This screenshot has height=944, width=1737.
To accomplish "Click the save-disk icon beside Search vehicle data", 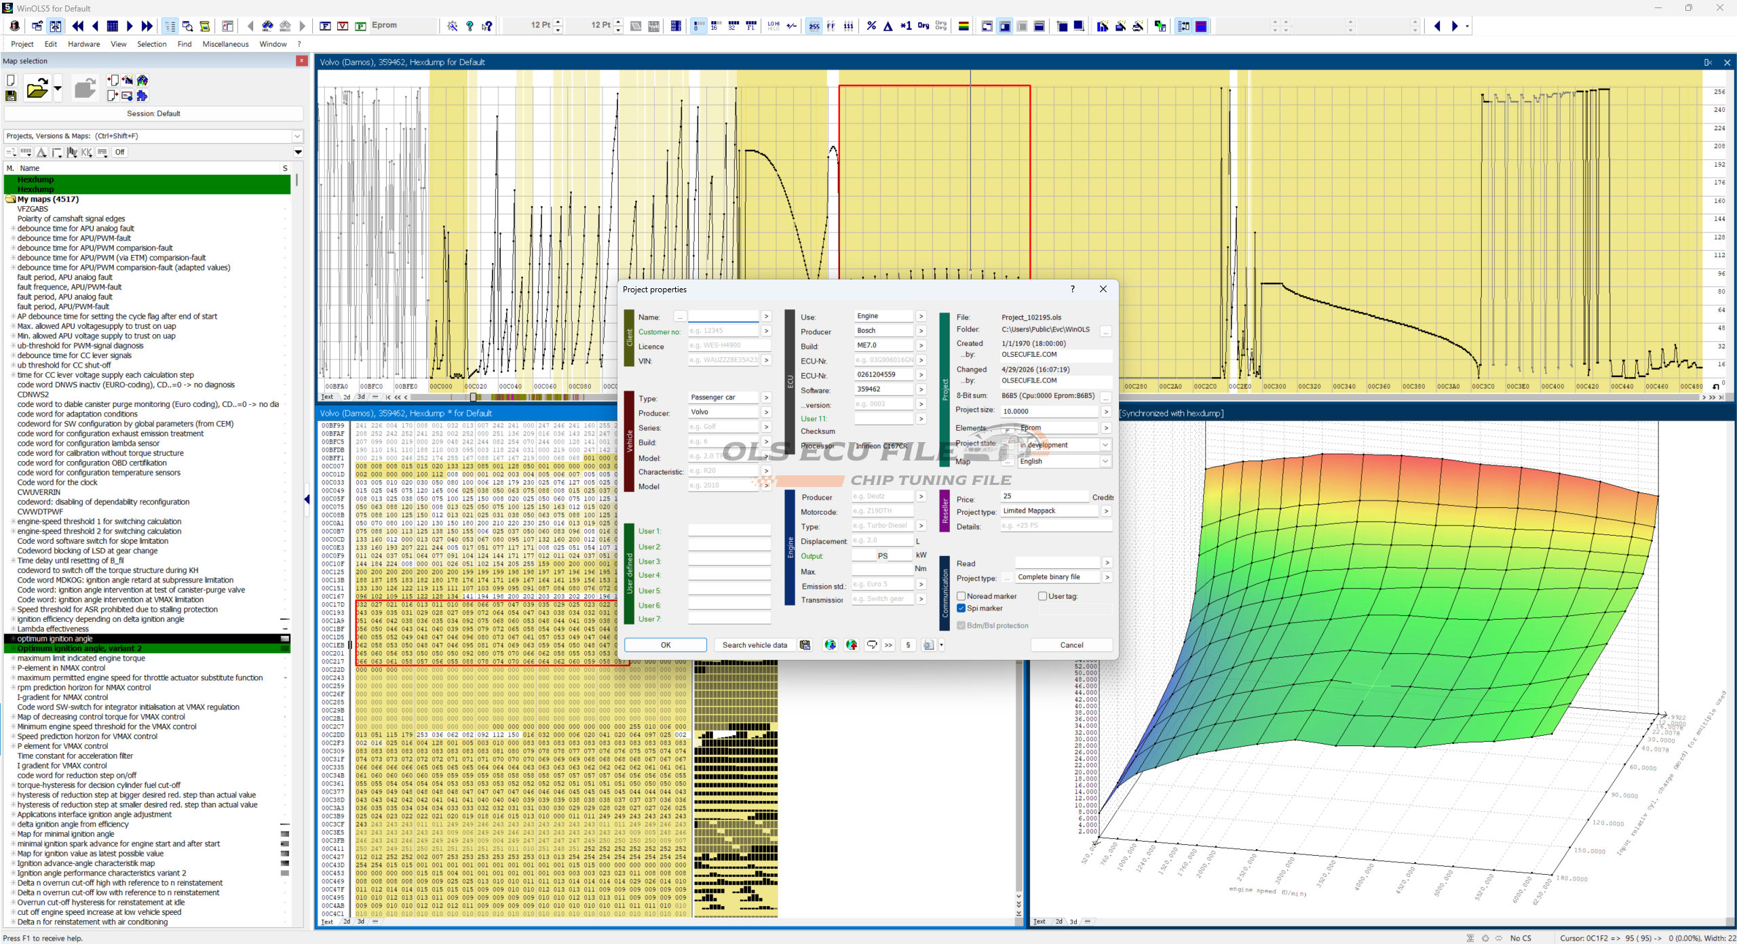I will 805,645.
